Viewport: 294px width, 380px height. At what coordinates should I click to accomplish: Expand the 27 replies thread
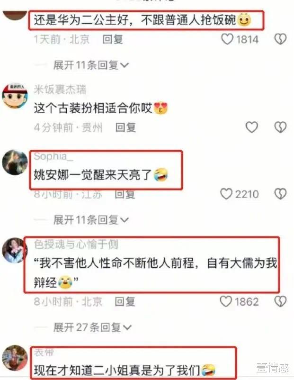point(92,327)
